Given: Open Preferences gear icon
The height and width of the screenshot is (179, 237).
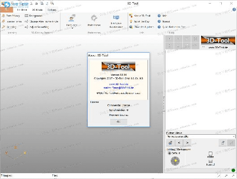Looking at the screenshot, I should click(x=94, y=18).
